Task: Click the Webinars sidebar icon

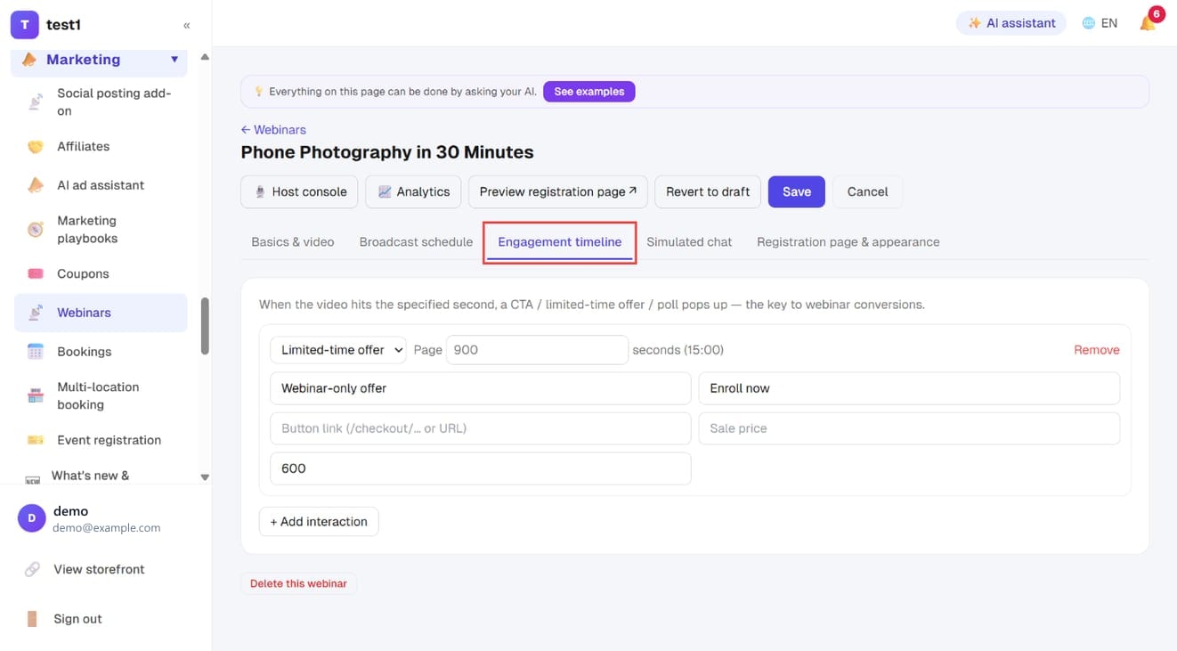Action: [x=35, y=313]
